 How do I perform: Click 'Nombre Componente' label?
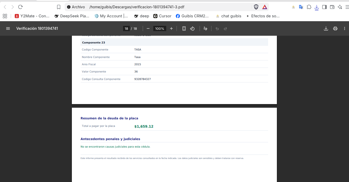point(96,57)
